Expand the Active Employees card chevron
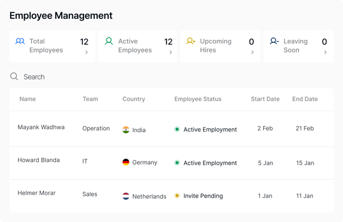The width and height of the screenshot is (343, 222). pos(171,52)
